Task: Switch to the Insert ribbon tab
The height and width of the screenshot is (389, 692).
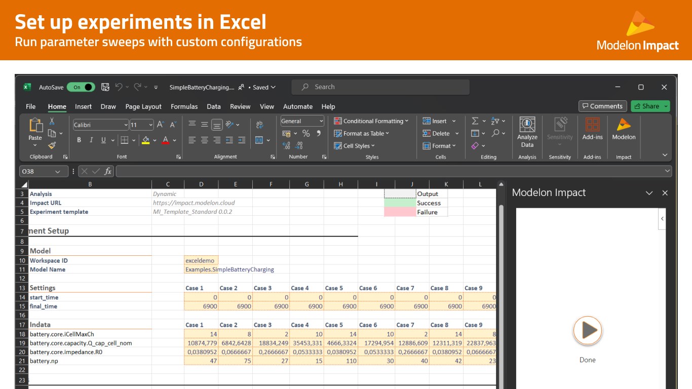Action: tap(84, 106)
